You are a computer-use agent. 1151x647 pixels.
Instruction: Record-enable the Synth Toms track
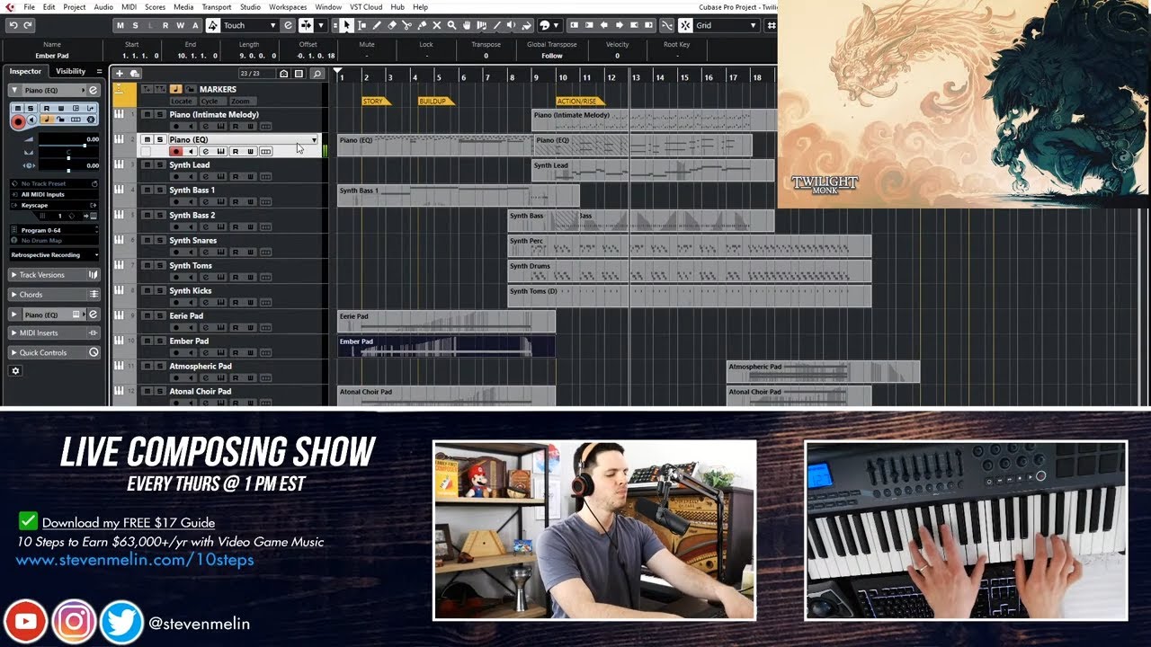176,277
